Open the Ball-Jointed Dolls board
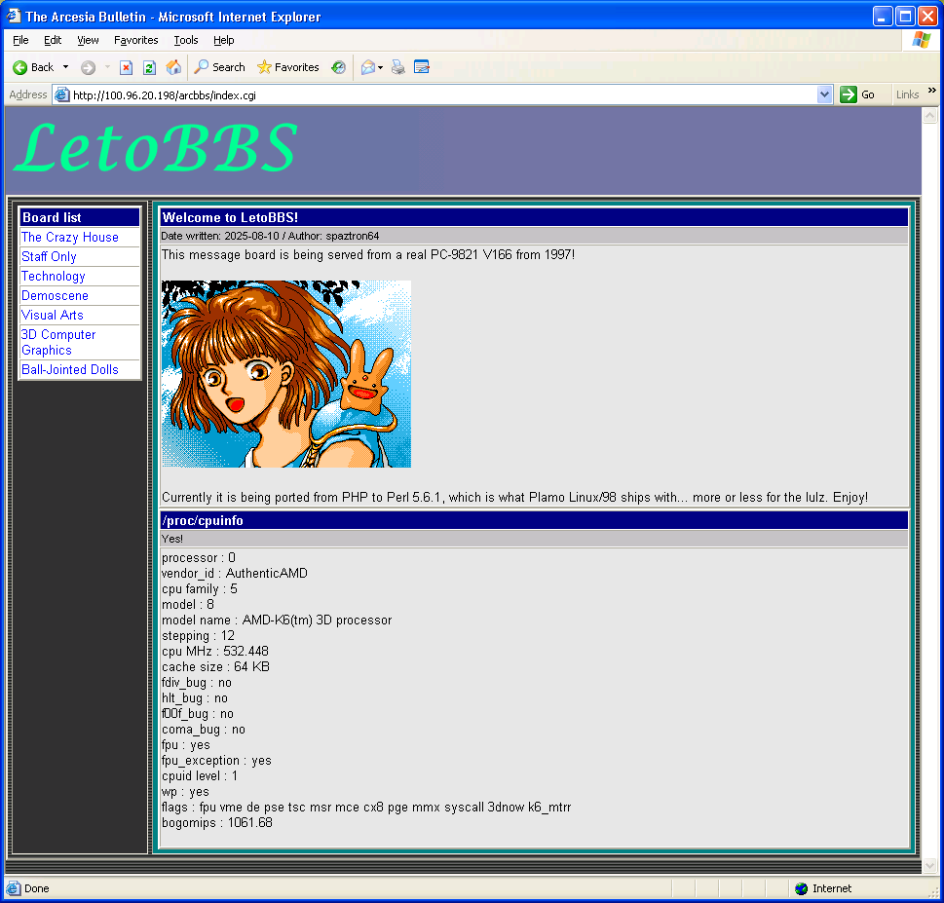This screenshot has height=903, width=944. 70,369
